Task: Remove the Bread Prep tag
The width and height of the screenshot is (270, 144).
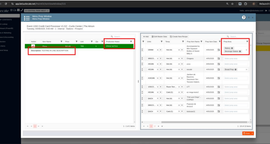Action: (235, 70)
